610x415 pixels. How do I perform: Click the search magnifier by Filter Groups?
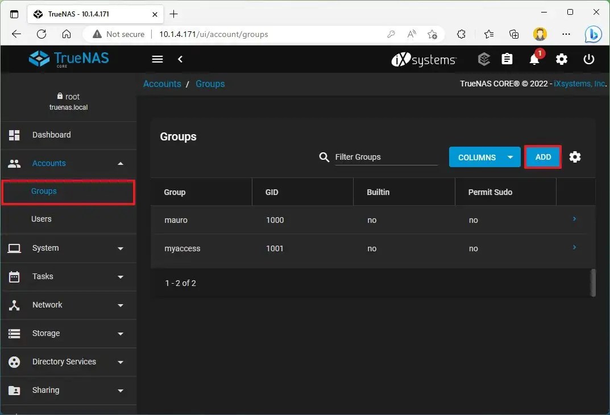tap(324, 157)
